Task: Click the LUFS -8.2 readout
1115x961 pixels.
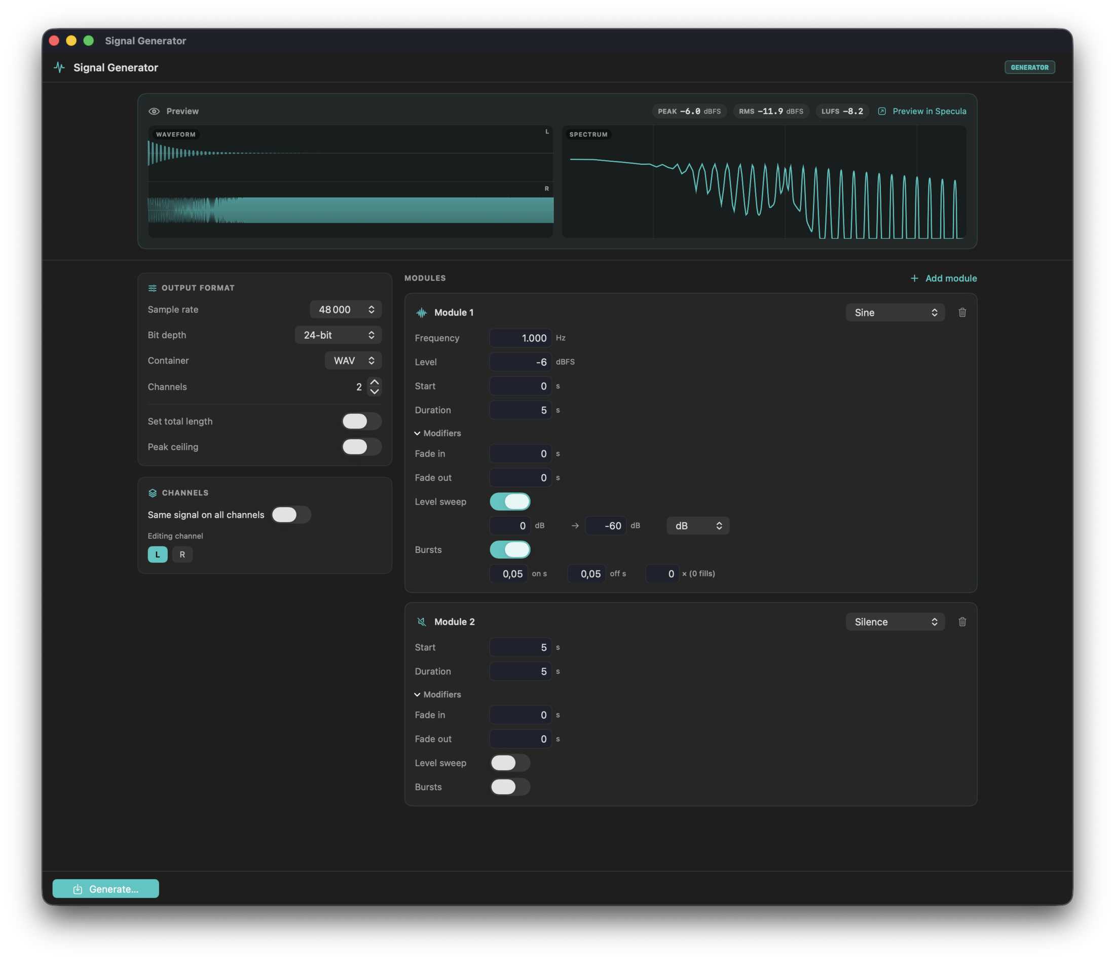Action: click(x=842, y=112)
